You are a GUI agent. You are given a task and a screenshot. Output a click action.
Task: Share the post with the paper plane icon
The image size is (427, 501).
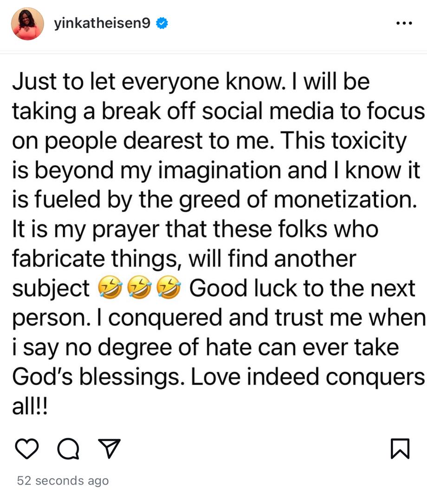coord(110,448)
